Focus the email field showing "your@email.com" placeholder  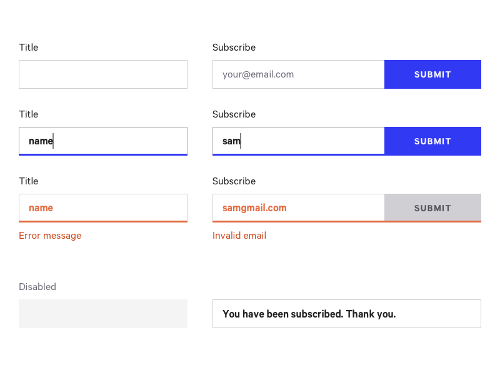[x=298, y=74]
